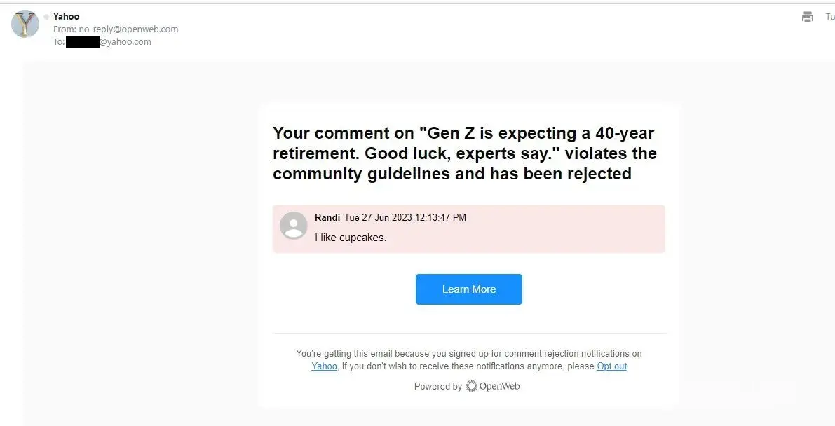Click the comment timestamp Tue 27 Jun 2023
This screenshot has height=426, width=835.
(405, 218)
